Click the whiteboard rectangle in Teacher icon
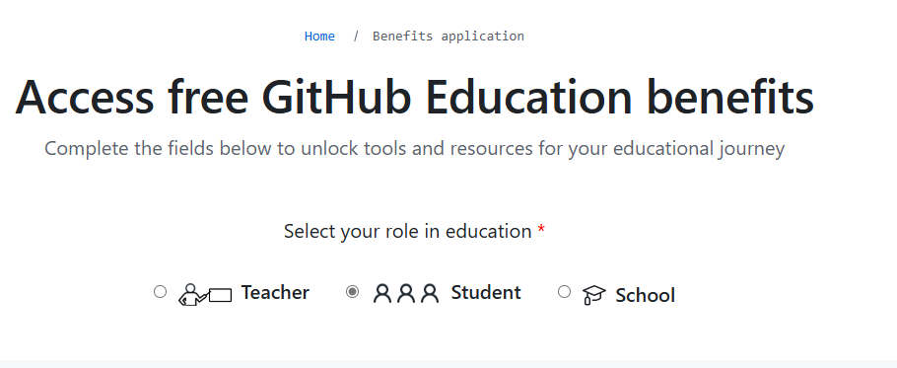Screen dimensions: 897x368 (x=220, y=295)
